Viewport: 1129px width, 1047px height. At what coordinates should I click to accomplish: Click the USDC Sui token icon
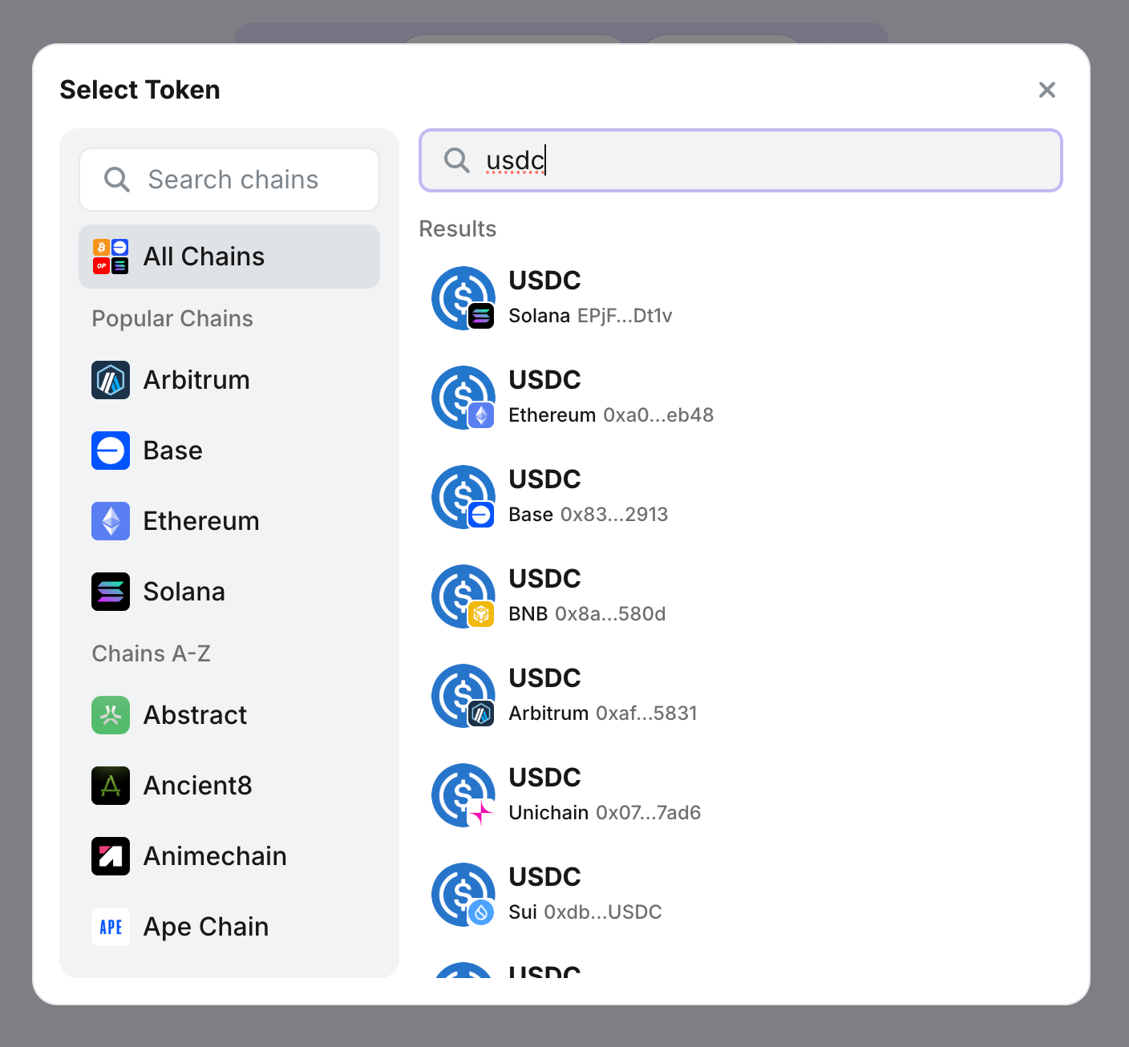coord(463,895)
